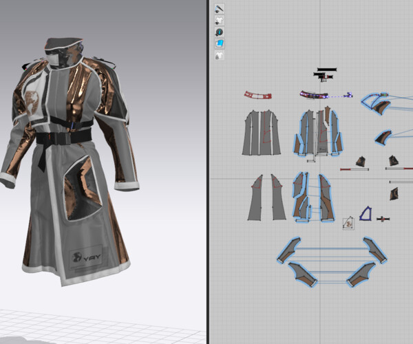Select the bottom-right curved cuff pattern piece
413x344 pixels.
361,275
